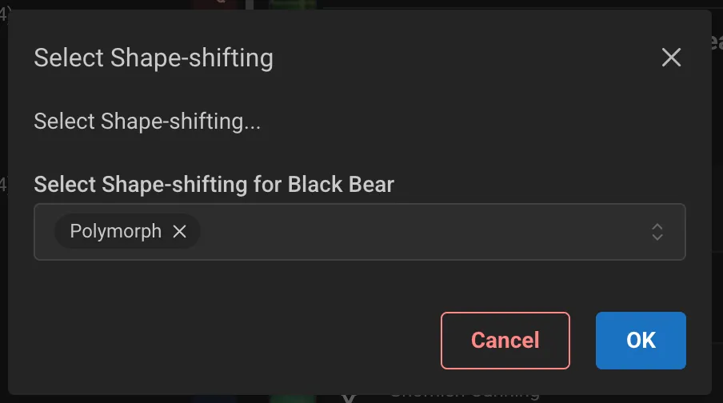Close the Select Shape-shifting dialog
The image size is (723, 403).
click(671, 58)
